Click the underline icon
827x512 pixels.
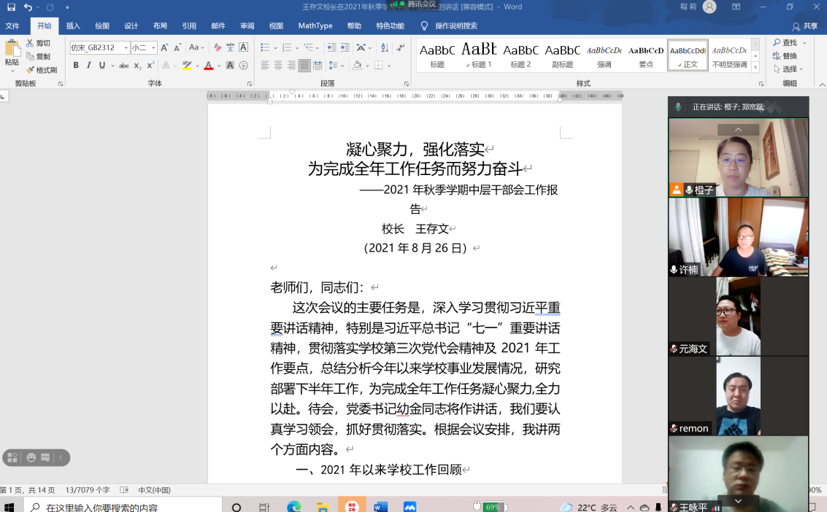tap(101, 65)
